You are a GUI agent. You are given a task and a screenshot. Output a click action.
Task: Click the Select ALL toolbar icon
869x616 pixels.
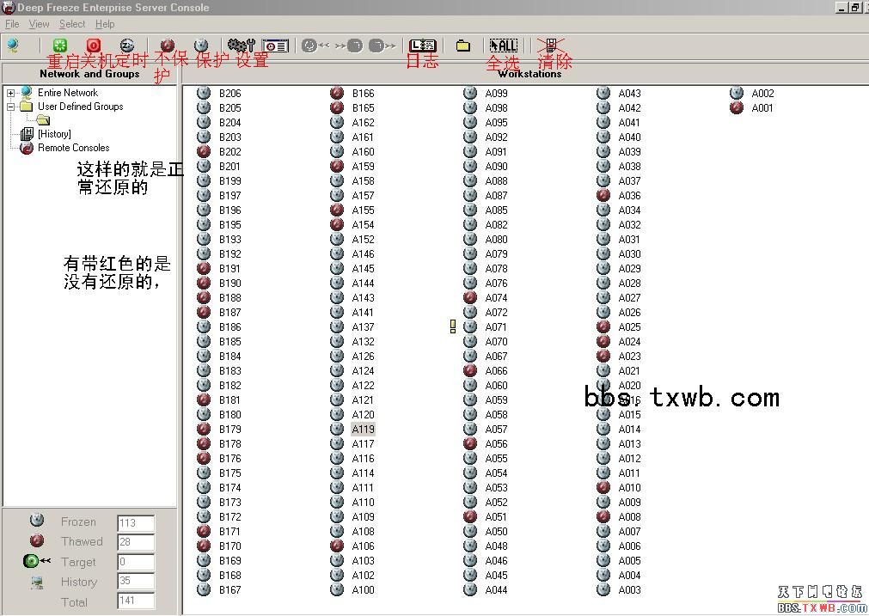503,46
